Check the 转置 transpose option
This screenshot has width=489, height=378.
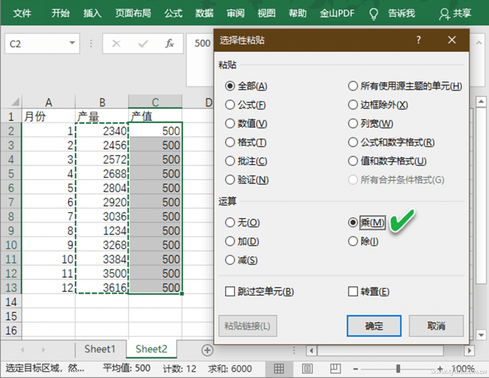[353, 291]
